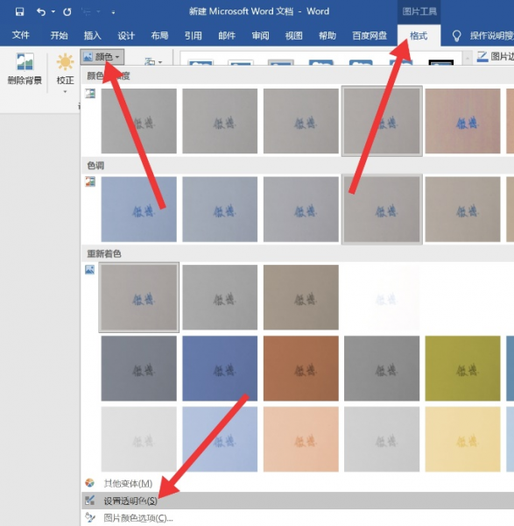Expand the 颜色 (Color) dropdown button
This screenshot has height=526, width=514.
pos(102,57)
